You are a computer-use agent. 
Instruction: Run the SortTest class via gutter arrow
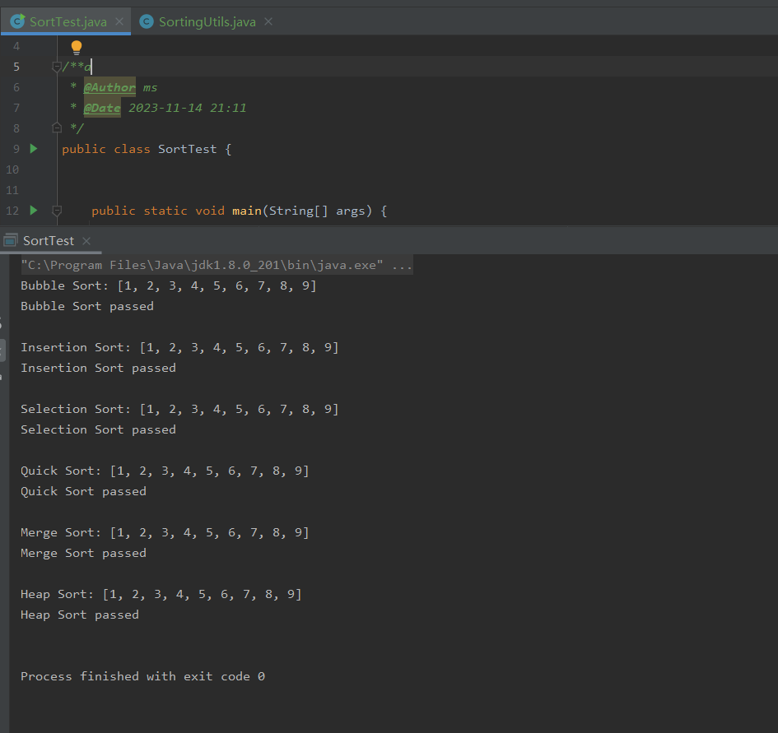click(x=33, y=148)
